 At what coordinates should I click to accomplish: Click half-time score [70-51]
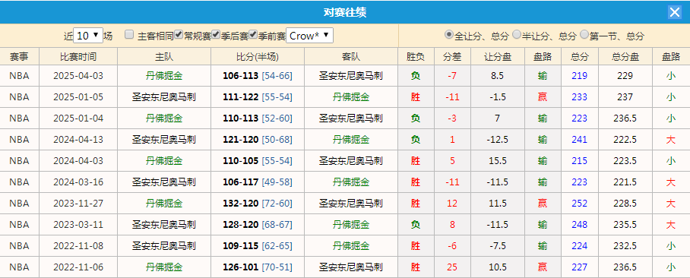coord(277,267)
